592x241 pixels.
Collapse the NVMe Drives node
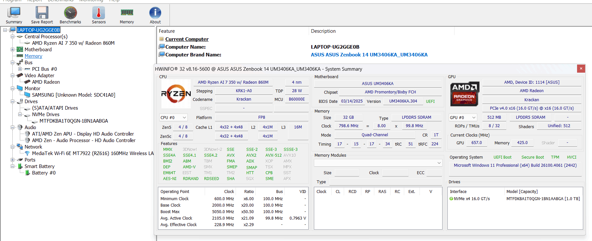coord(20,114)
